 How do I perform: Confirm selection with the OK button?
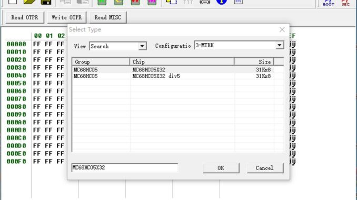[x=221, y=168]
